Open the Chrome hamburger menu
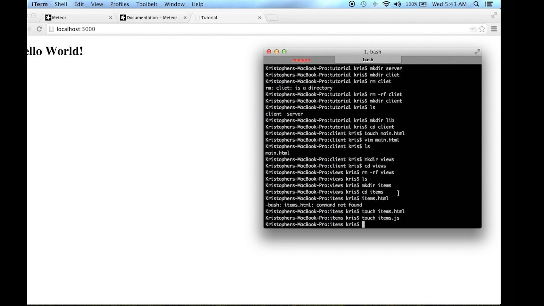The height and width of the screenshot is (306, 544). [494, 29]
